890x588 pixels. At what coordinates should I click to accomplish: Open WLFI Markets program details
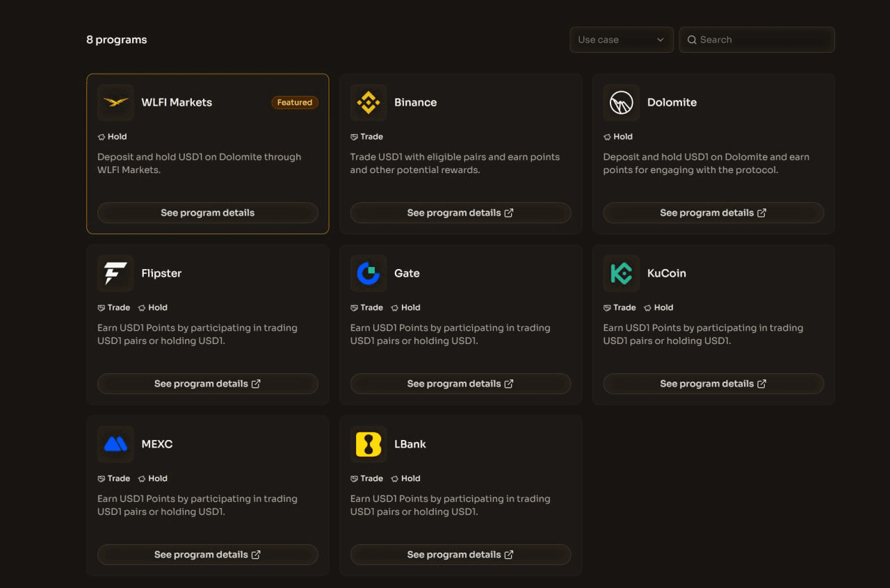pos(207,213)
